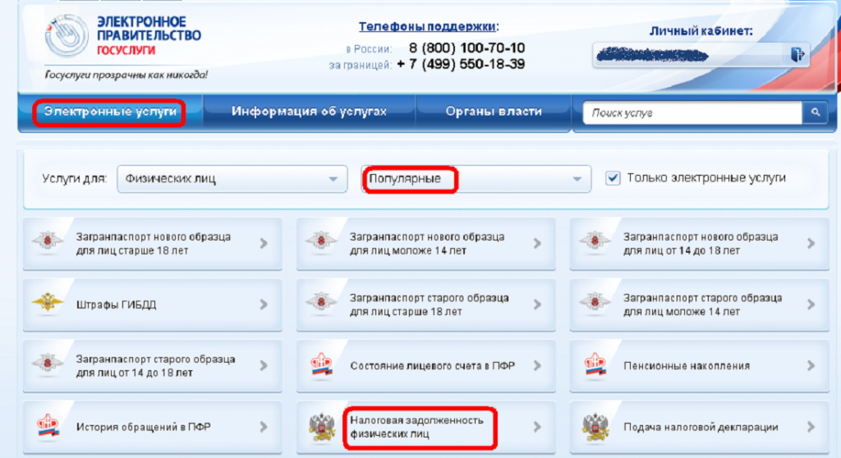Open Органы власти tab

(494, 112)
